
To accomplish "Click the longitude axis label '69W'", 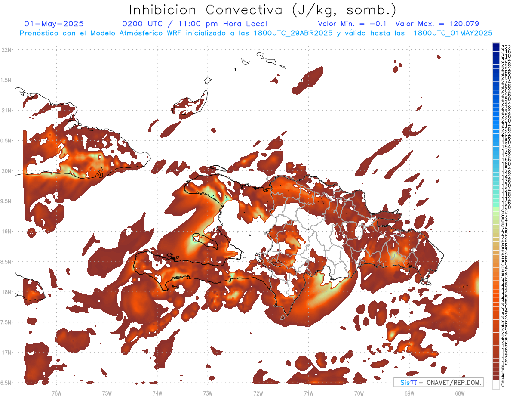I will tap(409, 393).
